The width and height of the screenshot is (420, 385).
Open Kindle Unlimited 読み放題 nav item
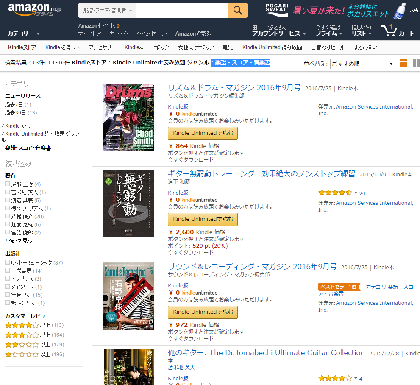pos(272,47)
